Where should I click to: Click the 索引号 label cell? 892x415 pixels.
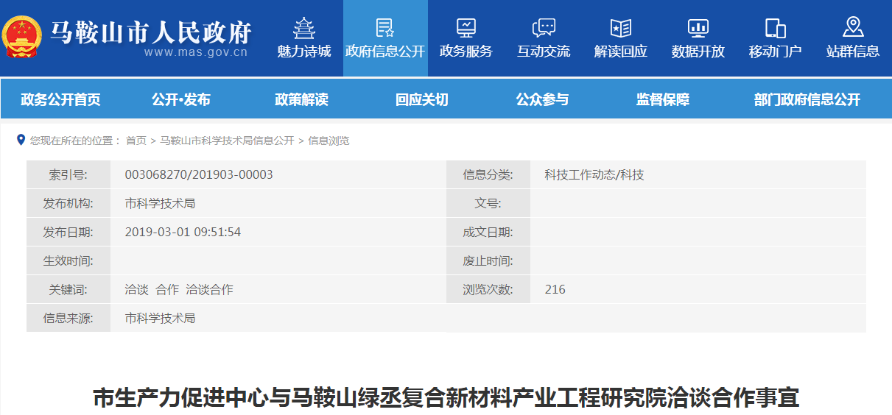(69, 175)
